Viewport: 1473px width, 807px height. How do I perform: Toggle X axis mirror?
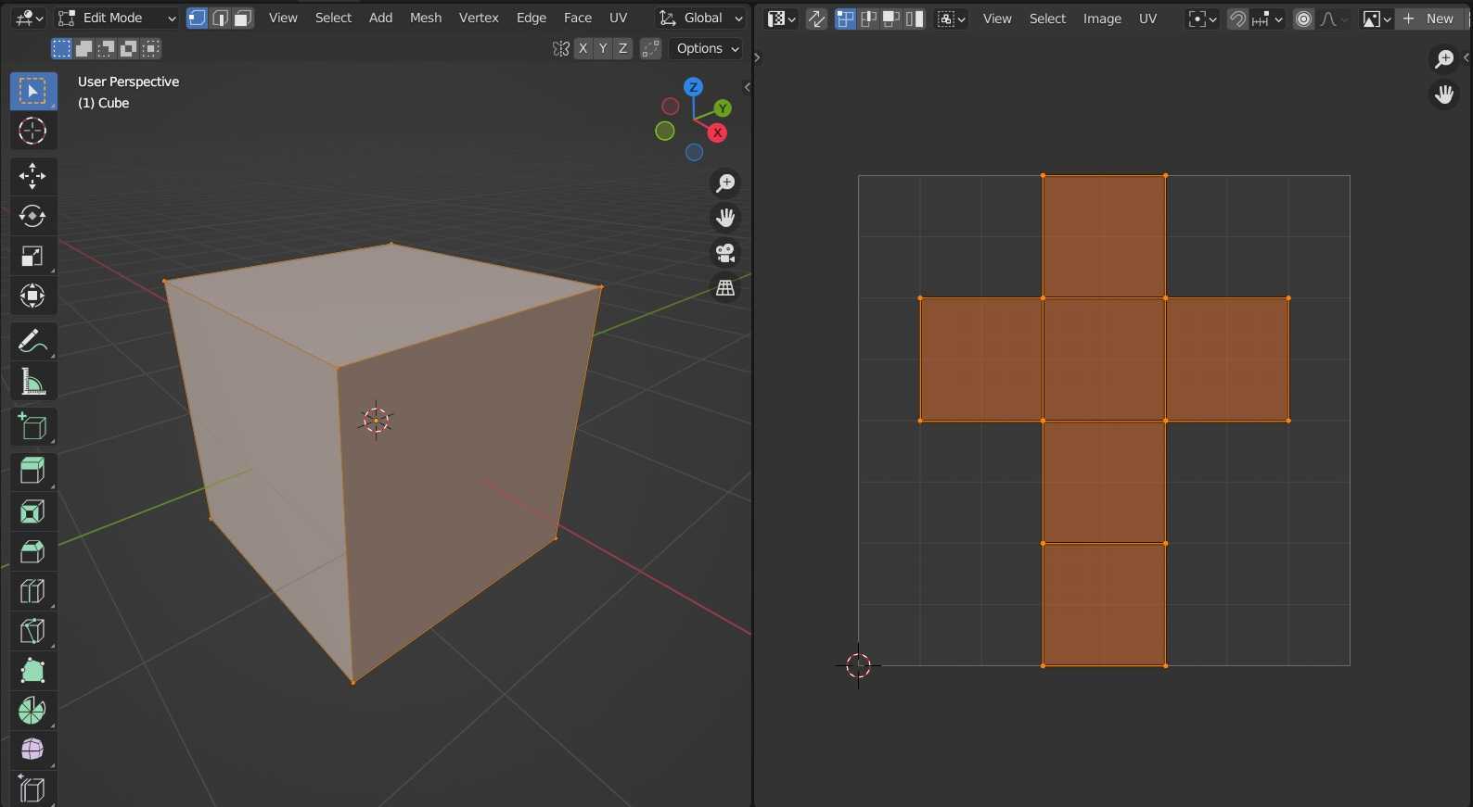coord(583,48)
